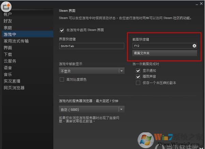Toggle 在游戏中启用 Steam 界面 checkbox
The height and width of the screenshot is (149, 205).
click(x=62, y=30)
